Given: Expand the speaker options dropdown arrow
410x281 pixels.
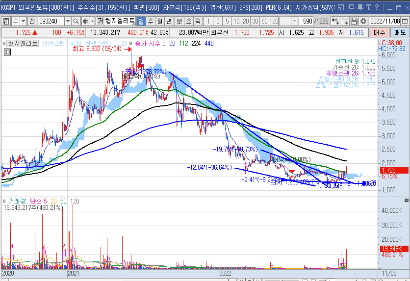Looking at the screenshot, I should [x=92, y=21].
